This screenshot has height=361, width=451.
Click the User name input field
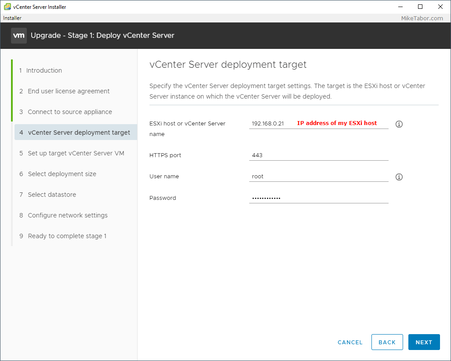[319, 177]
